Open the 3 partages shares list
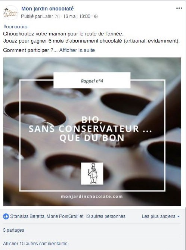 pyautogui.click(x=13, y=230)
